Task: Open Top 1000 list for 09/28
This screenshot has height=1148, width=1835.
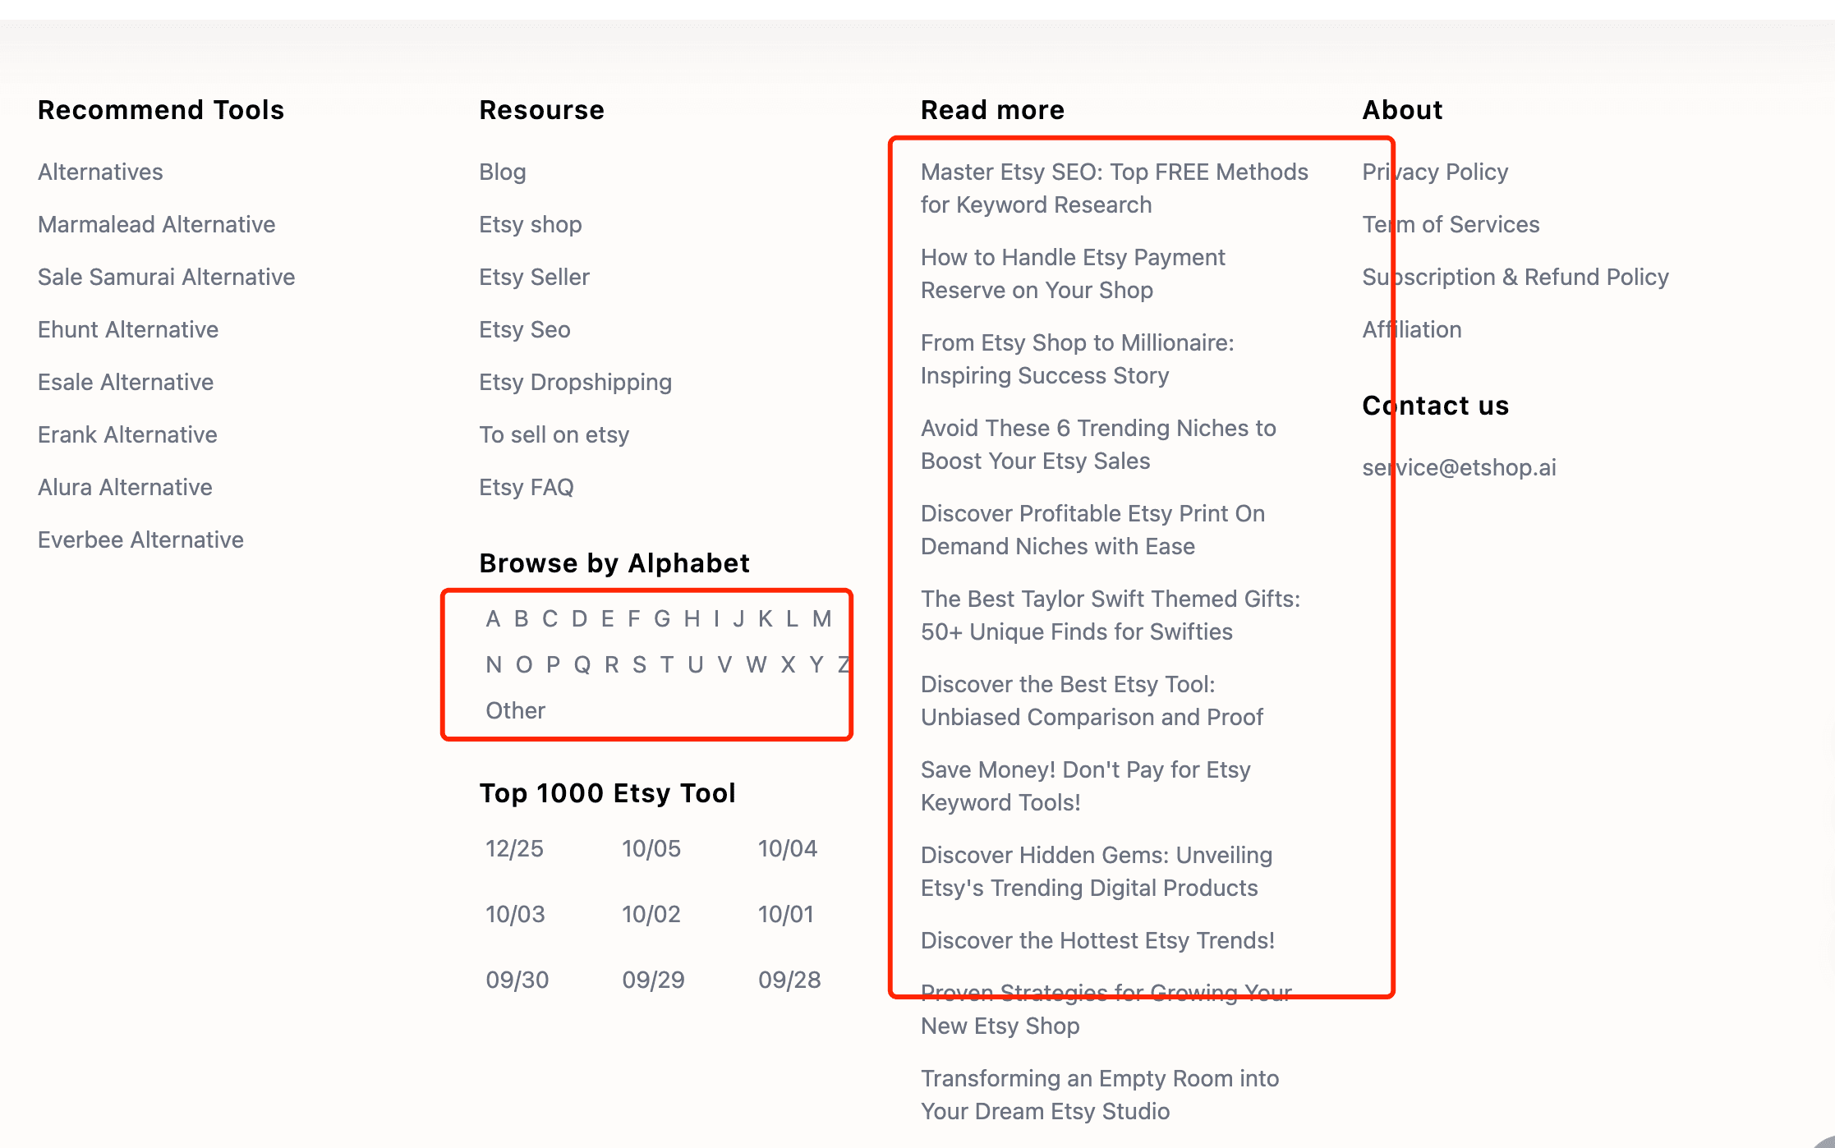Action: click(790, 980)
